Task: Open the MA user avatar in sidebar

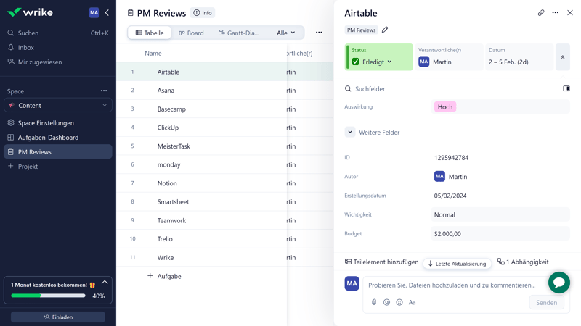Action: click(x=94, y=12)
